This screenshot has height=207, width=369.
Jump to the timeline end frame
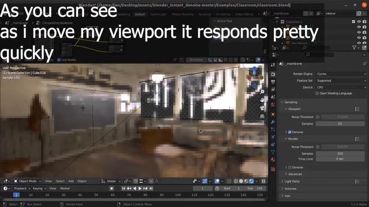(x=151, y=189)
